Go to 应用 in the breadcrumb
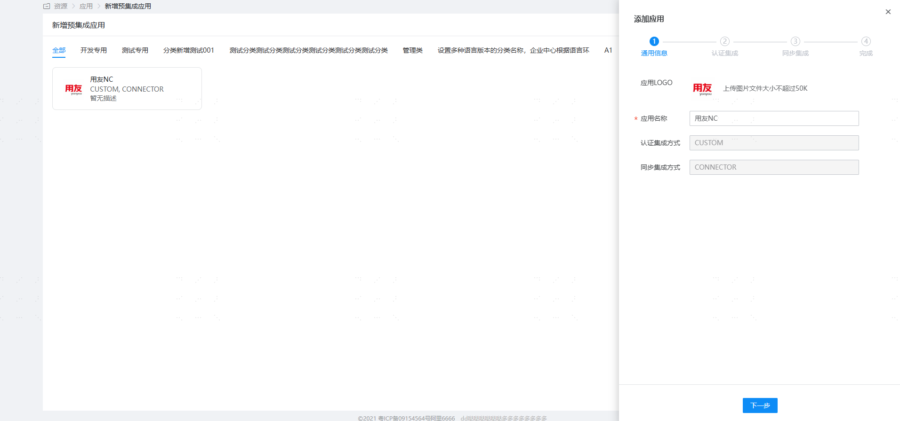This screenshot has height=421, width=900. (x=86, y=6)
